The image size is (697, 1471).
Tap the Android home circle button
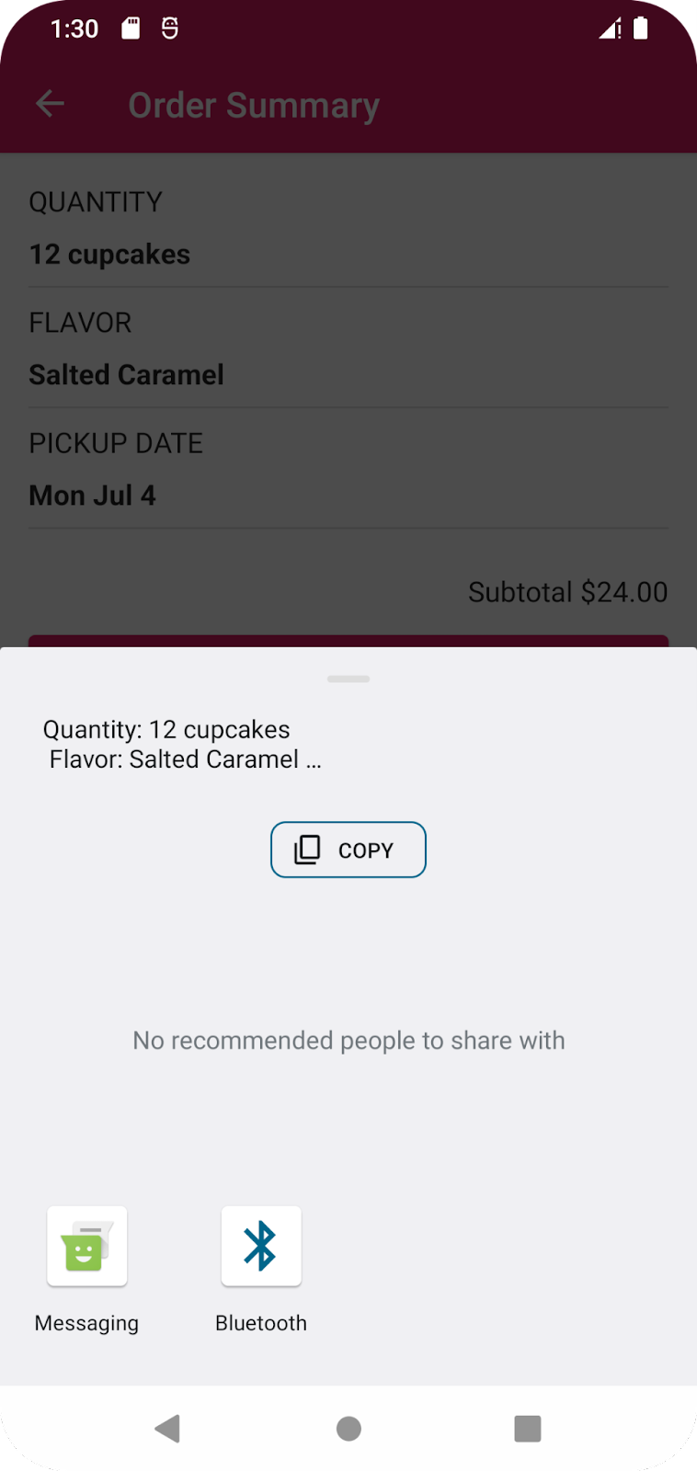point(348,1428)
